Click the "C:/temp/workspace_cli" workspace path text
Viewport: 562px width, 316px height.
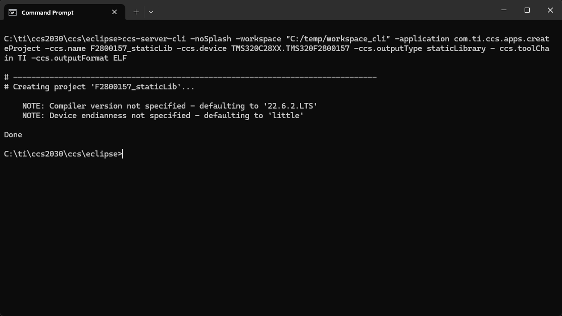tap(338, 39)
